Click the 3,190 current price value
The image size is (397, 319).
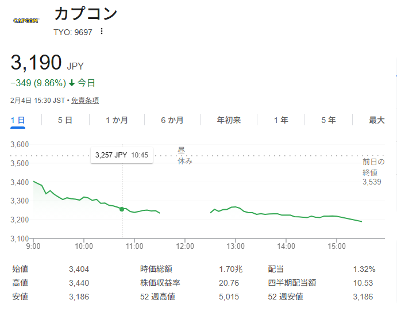point(36,62)
